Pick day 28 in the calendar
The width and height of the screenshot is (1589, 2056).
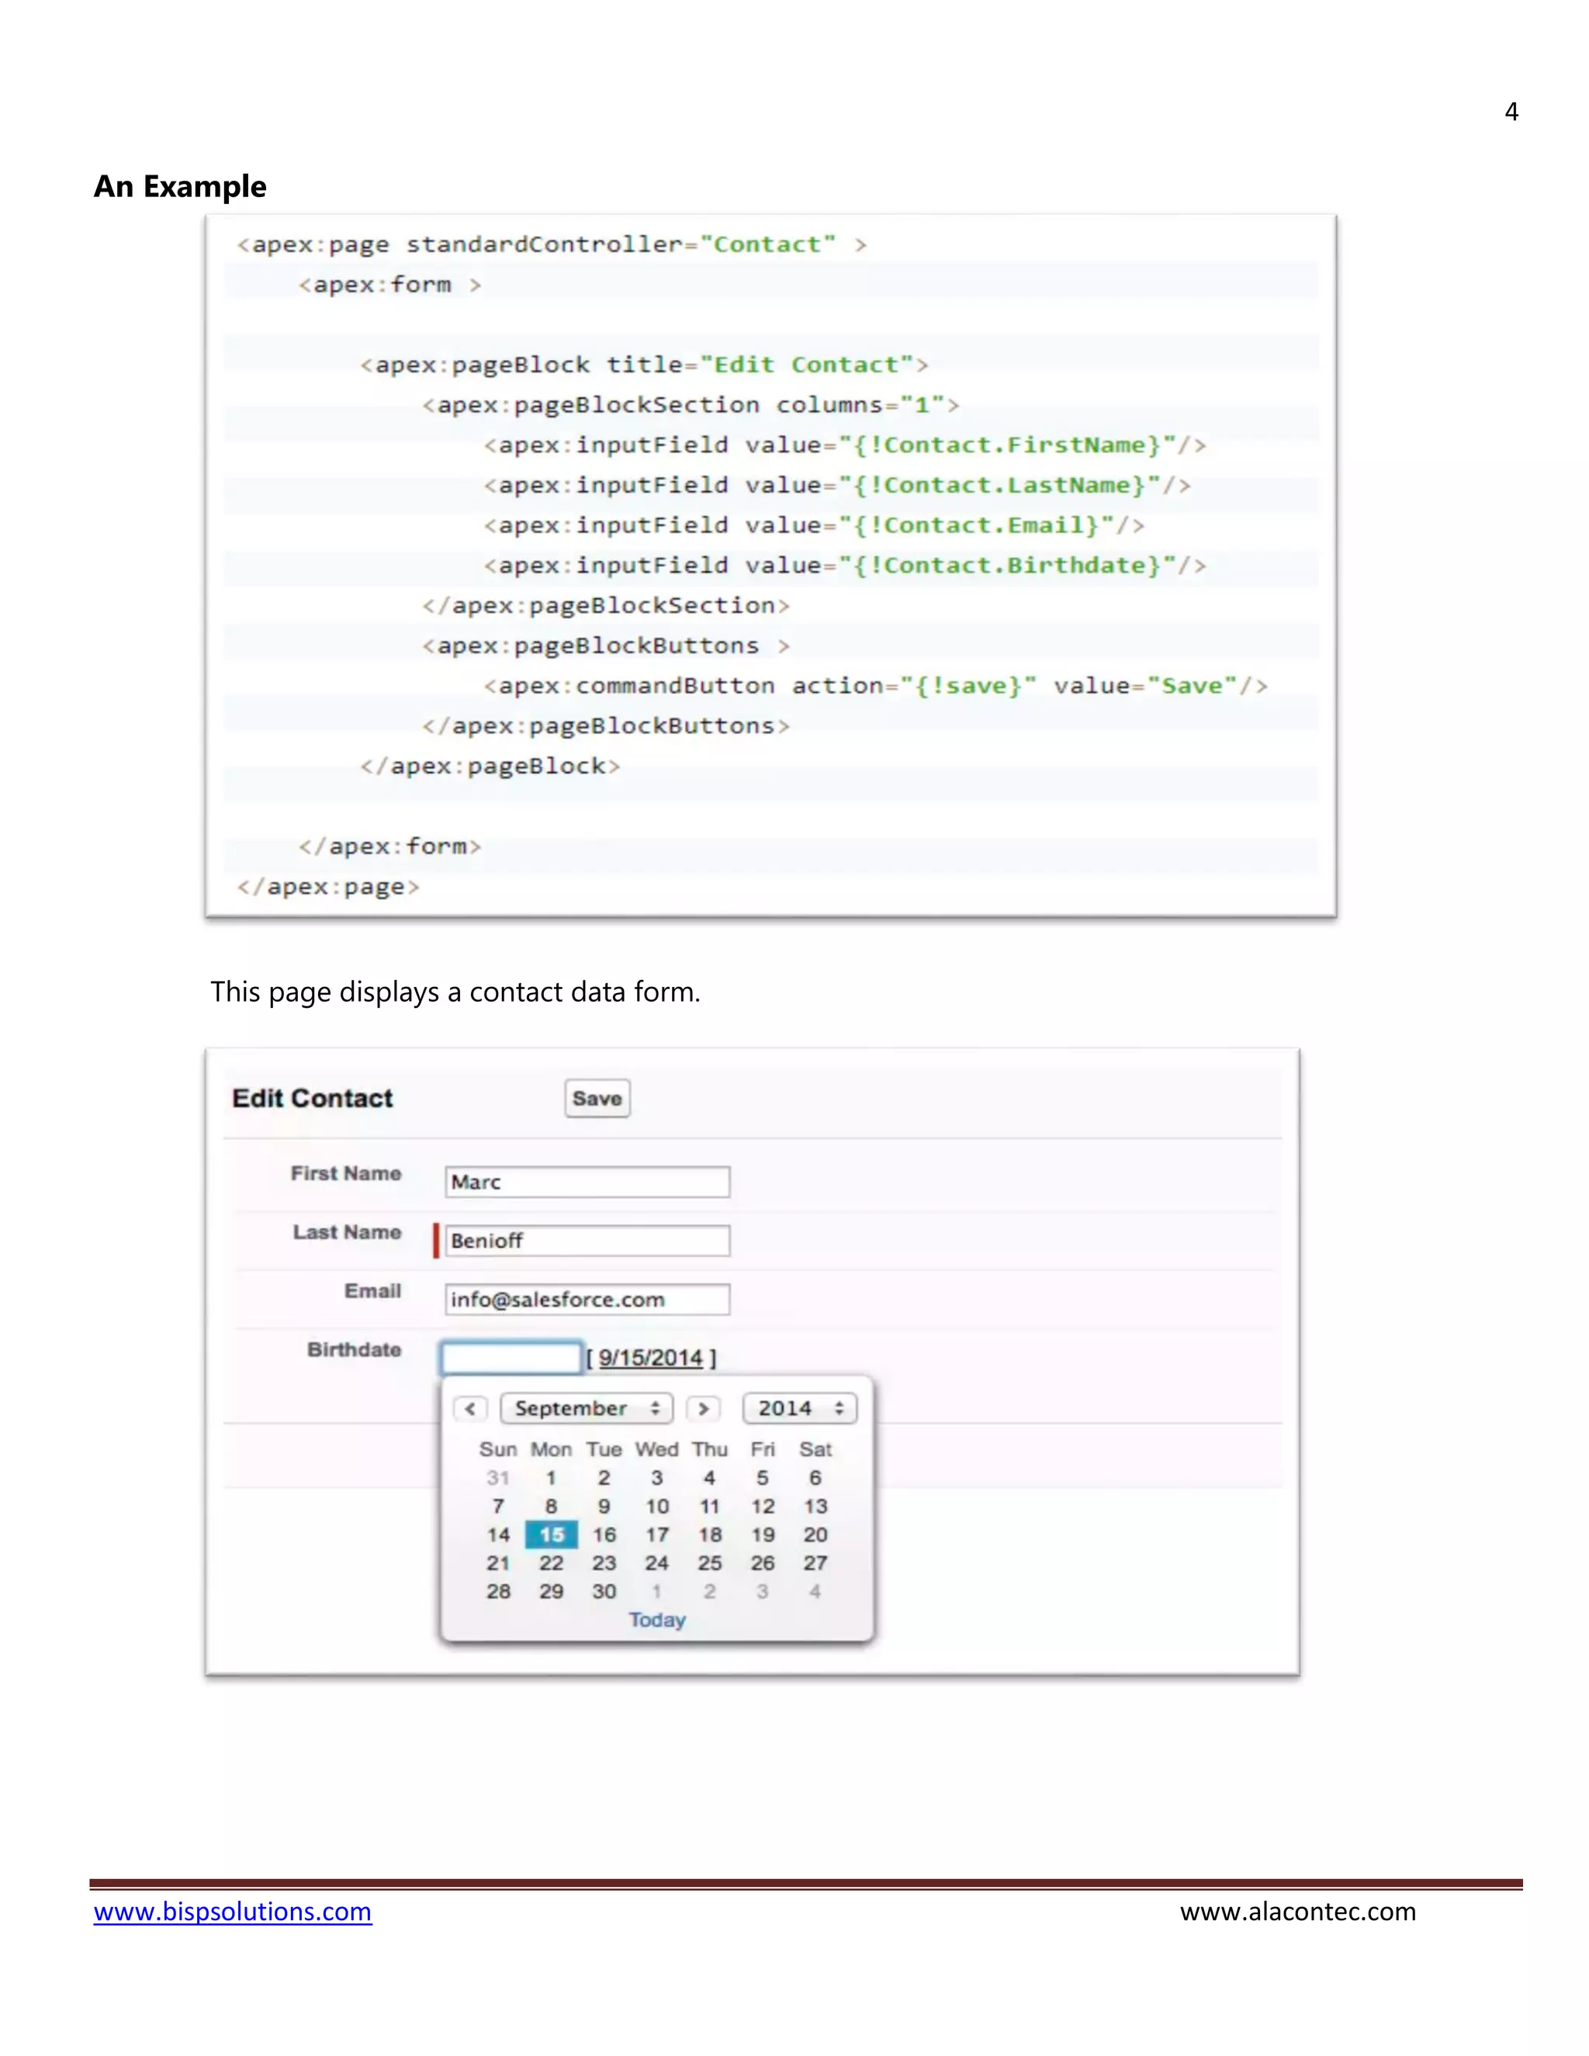(x=498, y=1592)
